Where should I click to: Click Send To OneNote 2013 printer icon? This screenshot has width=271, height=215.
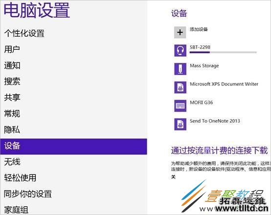pos(180,124)
